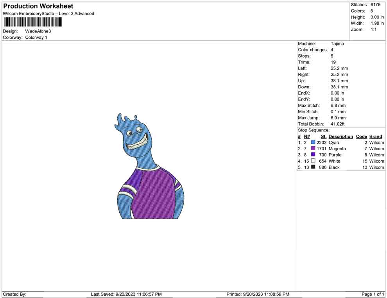Click the Purple color swatch
Viewport: 387px width, 298px height.
313,154
